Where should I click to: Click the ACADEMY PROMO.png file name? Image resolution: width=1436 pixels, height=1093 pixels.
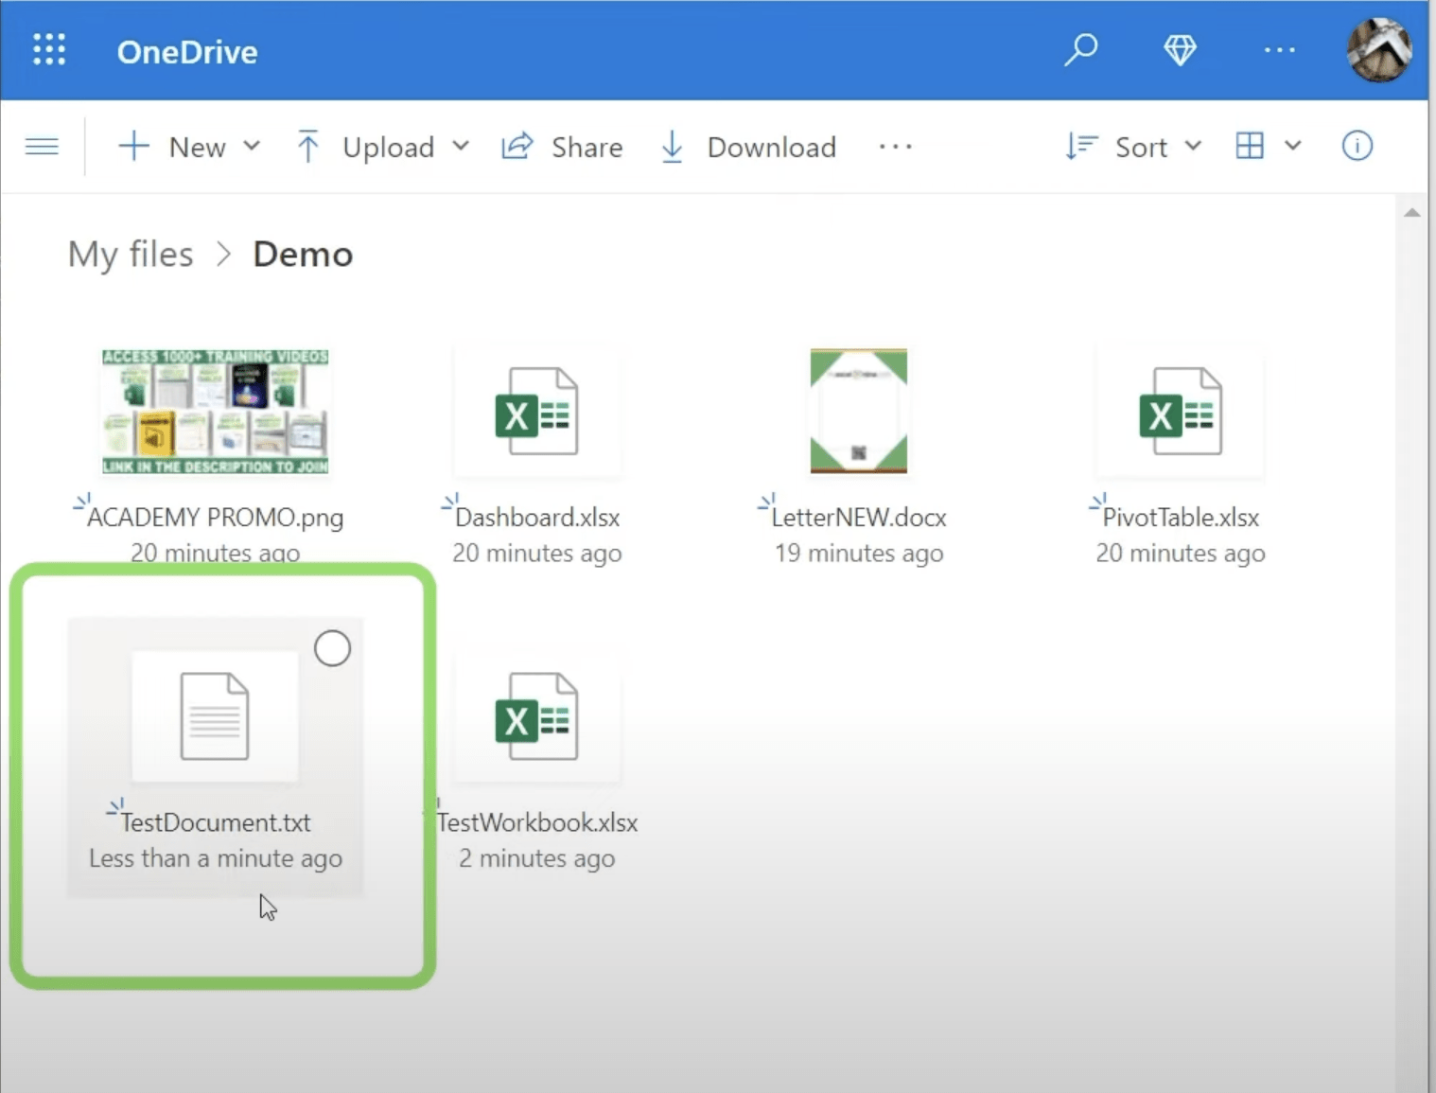(216, 518)
